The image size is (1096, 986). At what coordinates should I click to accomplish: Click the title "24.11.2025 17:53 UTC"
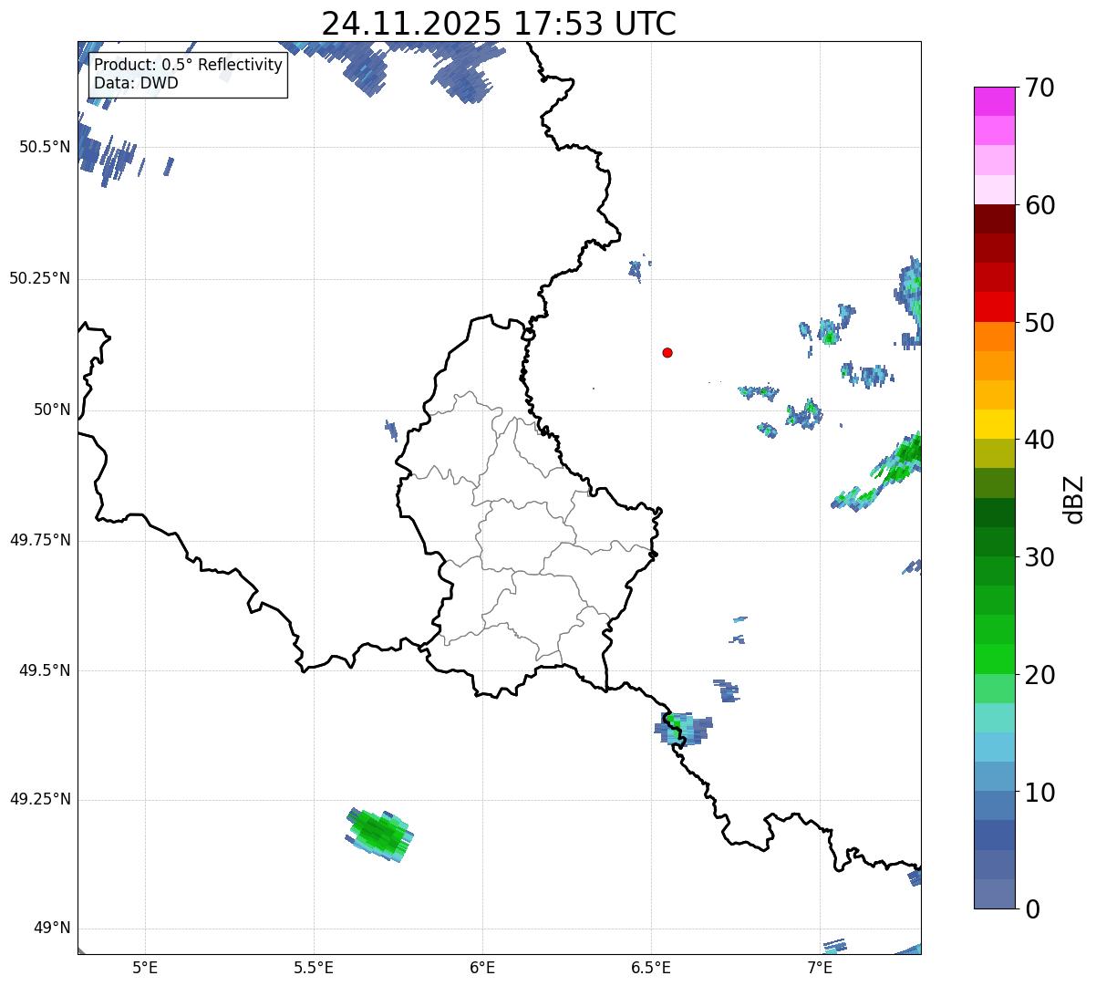pyautogui.click(x=499, y=23)
